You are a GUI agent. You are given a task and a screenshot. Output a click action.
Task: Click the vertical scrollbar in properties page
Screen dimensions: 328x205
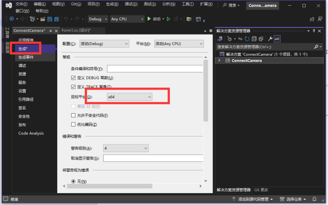click(205, 90)
